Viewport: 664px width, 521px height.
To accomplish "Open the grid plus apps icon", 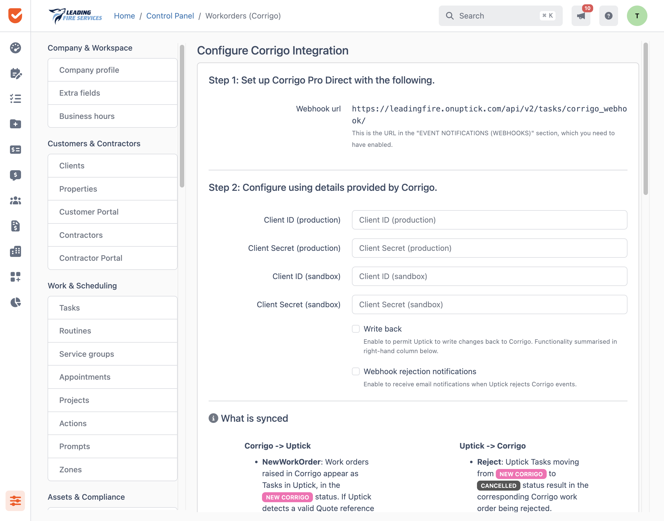I will pyautogui.click(x=15, y=277).
